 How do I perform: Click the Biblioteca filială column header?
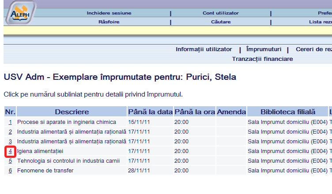pyautogui.click(x=288, y=112)
